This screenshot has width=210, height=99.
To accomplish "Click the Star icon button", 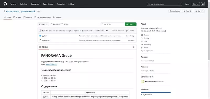I will click(x=199, y=11).
